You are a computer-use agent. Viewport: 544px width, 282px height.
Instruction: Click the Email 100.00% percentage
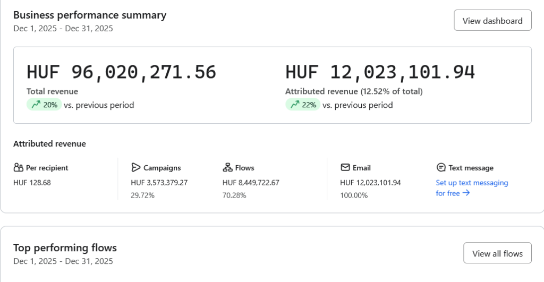click(x=353, y=195)
